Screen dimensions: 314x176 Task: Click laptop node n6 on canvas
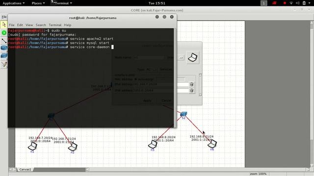point(212,143)
